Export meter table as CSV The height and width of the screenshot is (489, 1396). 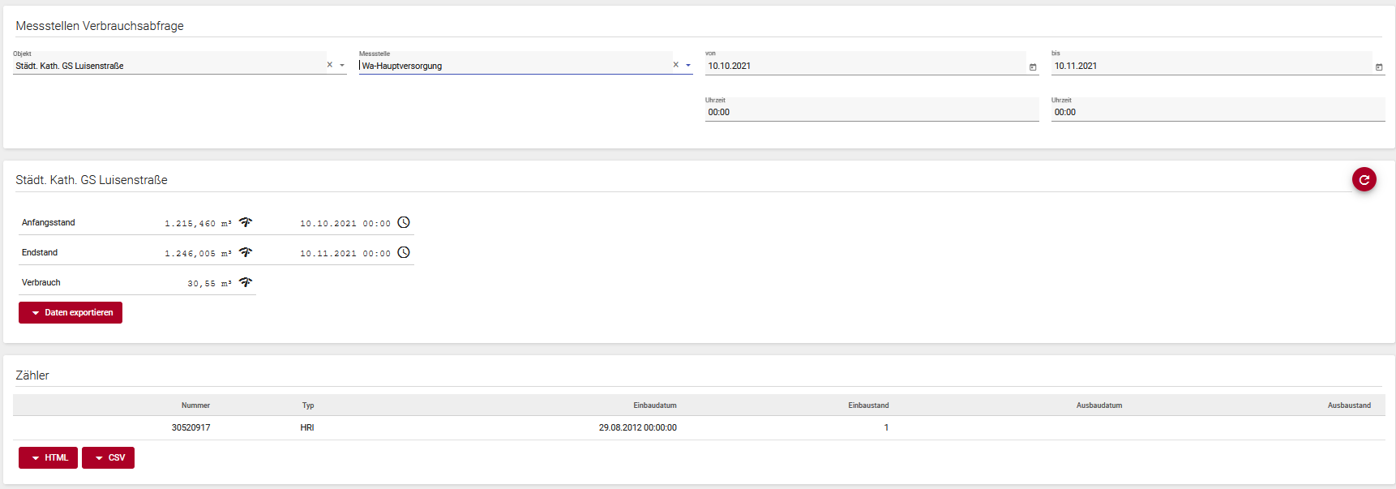click(x=108, y=457)
